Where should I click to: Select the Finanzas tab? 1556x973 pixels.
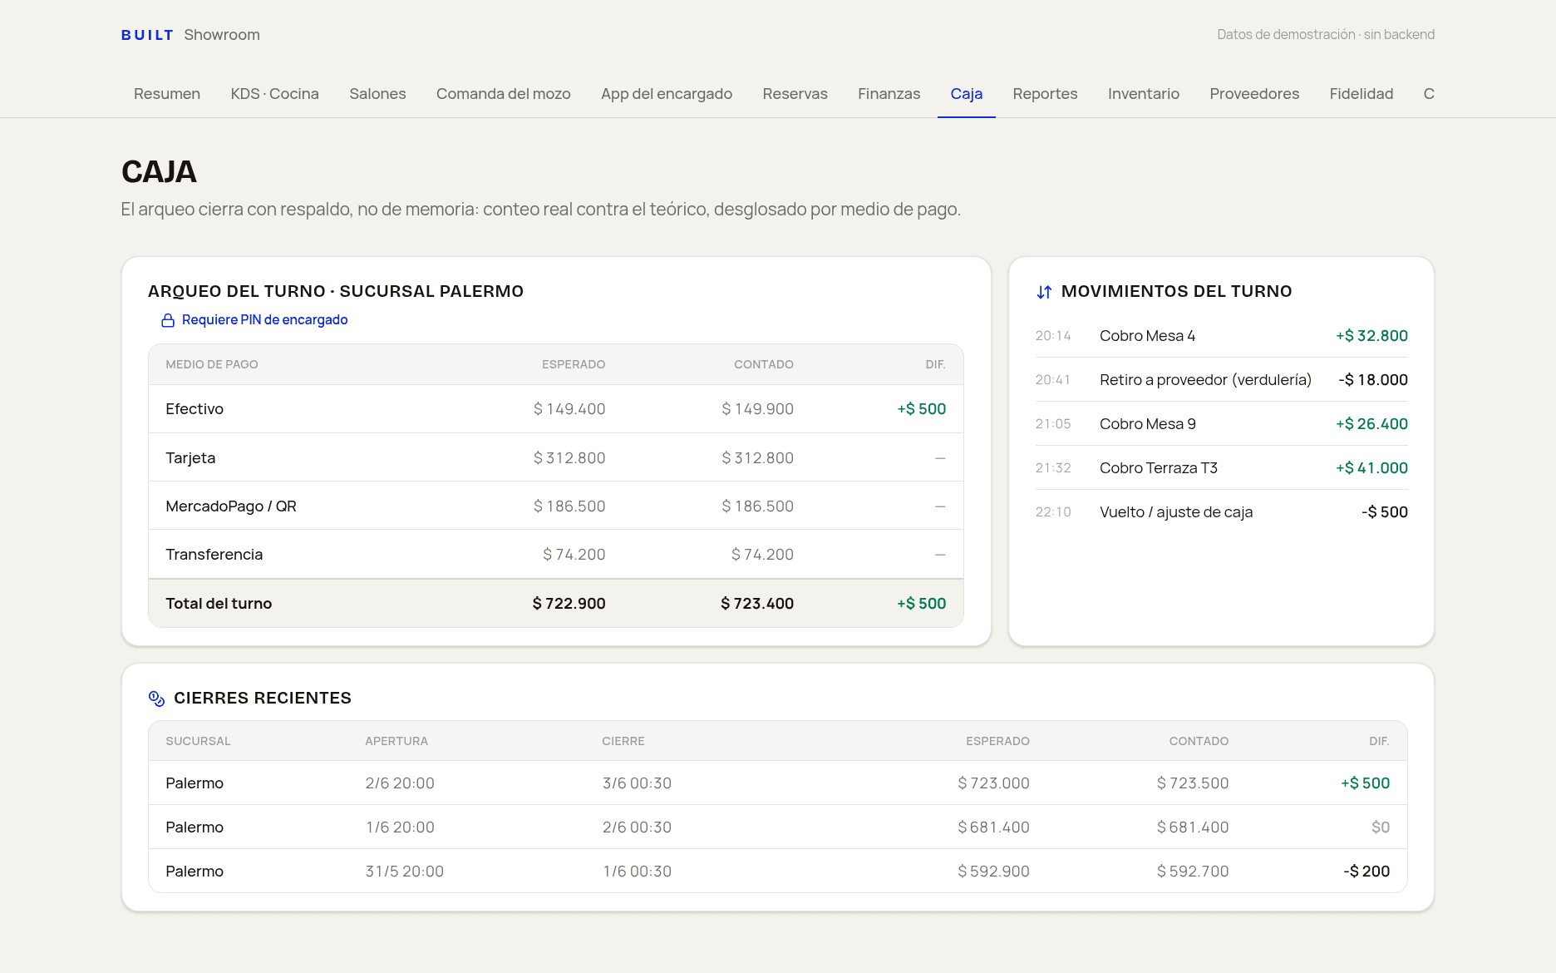[x=889, y=94]
